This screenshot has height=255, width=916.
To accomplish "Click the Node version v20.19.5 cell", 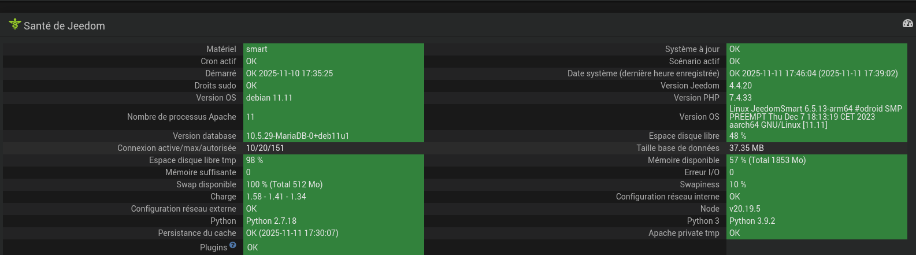I will (744, 209).
